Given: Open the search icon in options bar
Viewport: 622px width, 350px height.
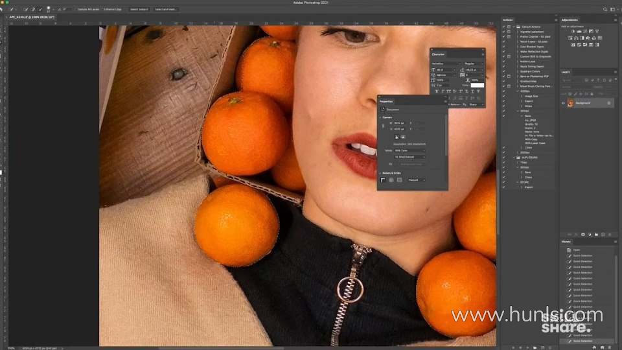Looking at the screenshot, I should coord(605,9).
